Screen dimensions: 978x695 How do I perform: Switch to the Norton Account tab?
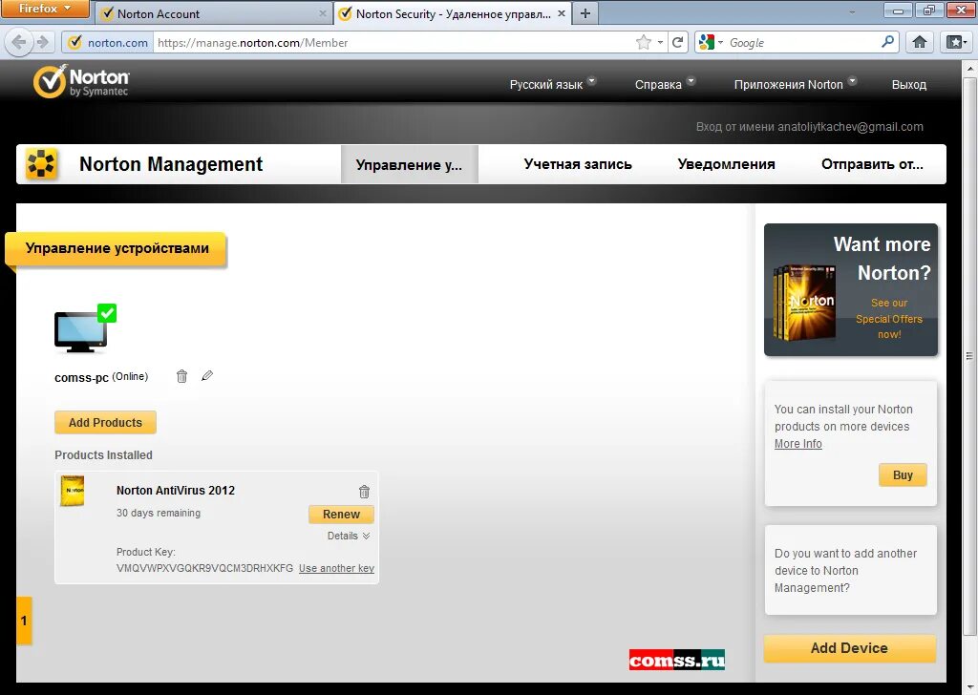(213, 13)
